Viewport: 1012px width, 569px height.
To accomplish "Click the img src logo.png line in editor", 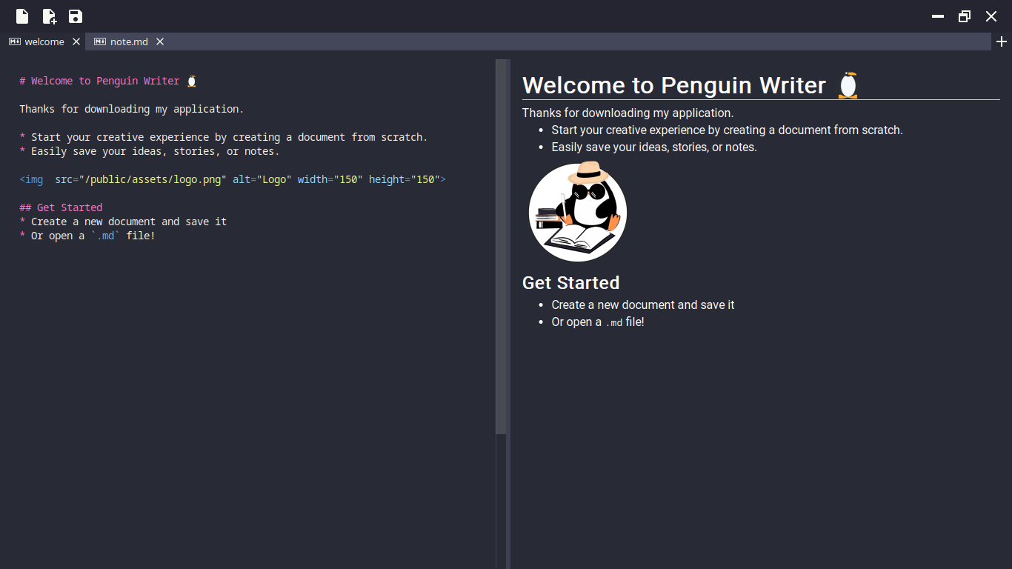I will click(x=233, y=179).
